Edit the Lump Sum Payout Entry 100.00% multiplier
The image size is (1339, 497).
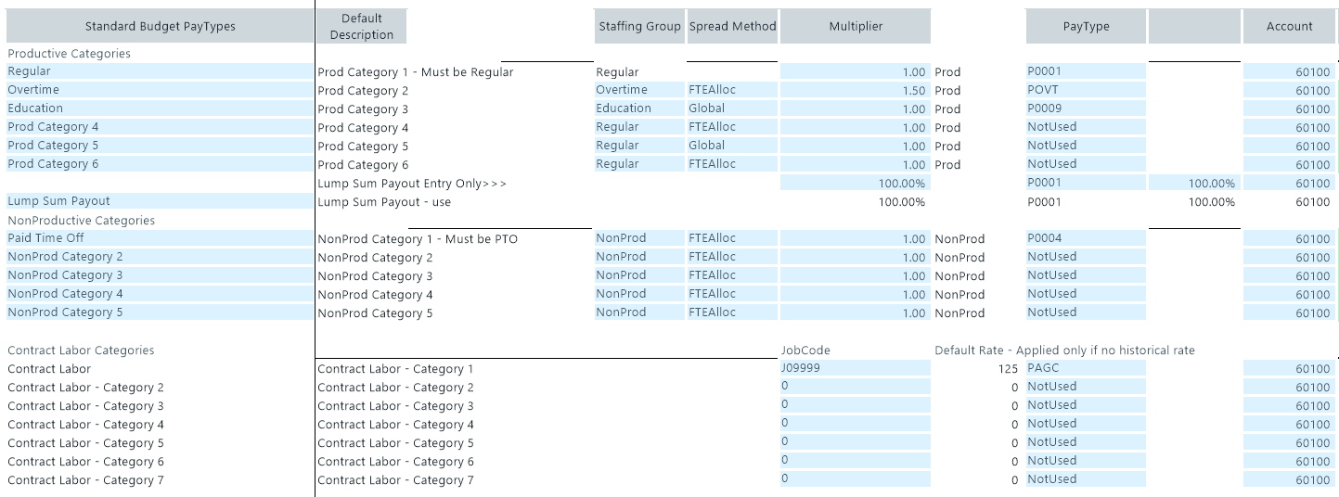(855, 183)
